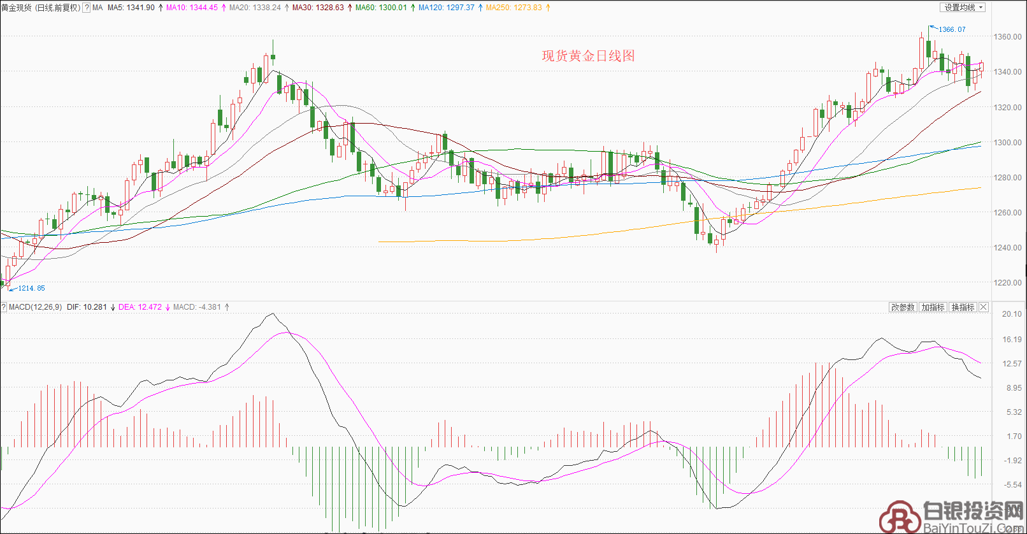
Task: Click the 1214.85 low price marker
Action: 31,288
